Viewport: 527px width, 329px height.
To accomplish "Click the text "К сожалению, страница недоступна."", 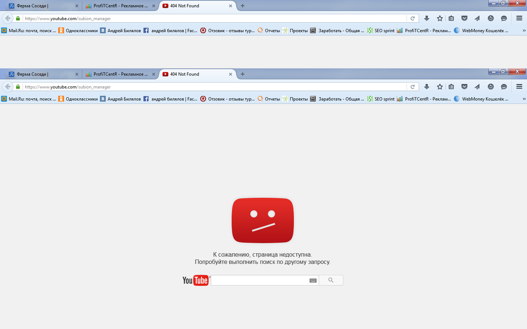I will pos(263,254).
